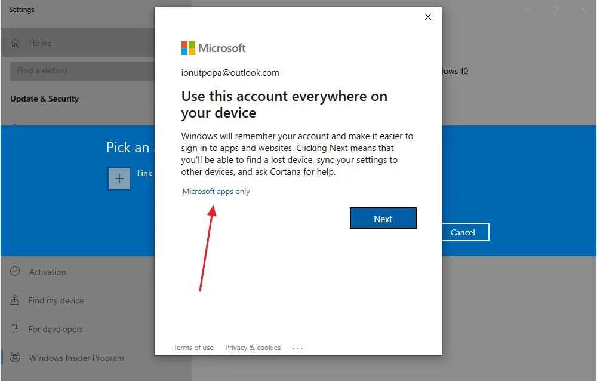Click the Microsoft logo in dialog
Image resolution: width=597 pixels, height=381 pixels.
pyautogui.click(x=213, y=48)
